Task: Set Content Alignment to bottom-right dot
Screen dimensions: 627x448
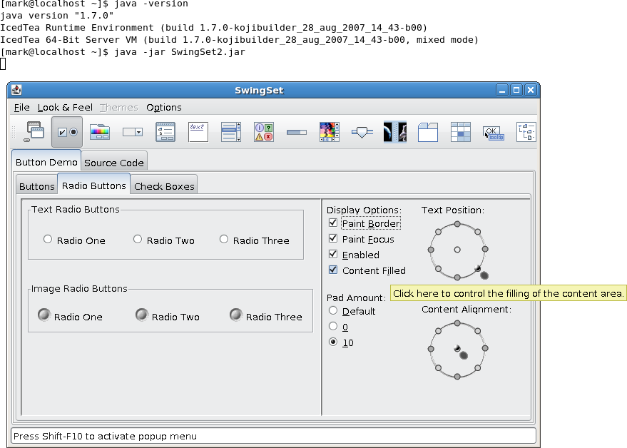Action: 477,368
